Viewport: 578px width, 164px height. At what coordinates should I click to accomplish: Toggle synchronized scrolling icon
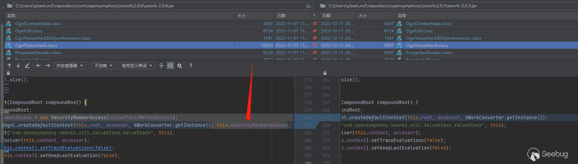pos(170,65)
